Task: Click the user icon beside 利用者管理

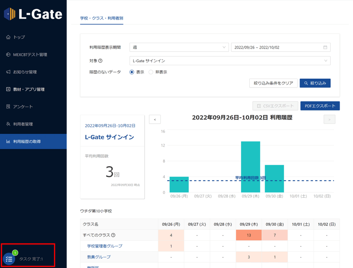Action: coord(8,124)
